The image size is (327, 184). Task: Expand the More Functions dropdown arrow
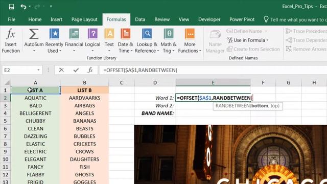tap(200, 51)
